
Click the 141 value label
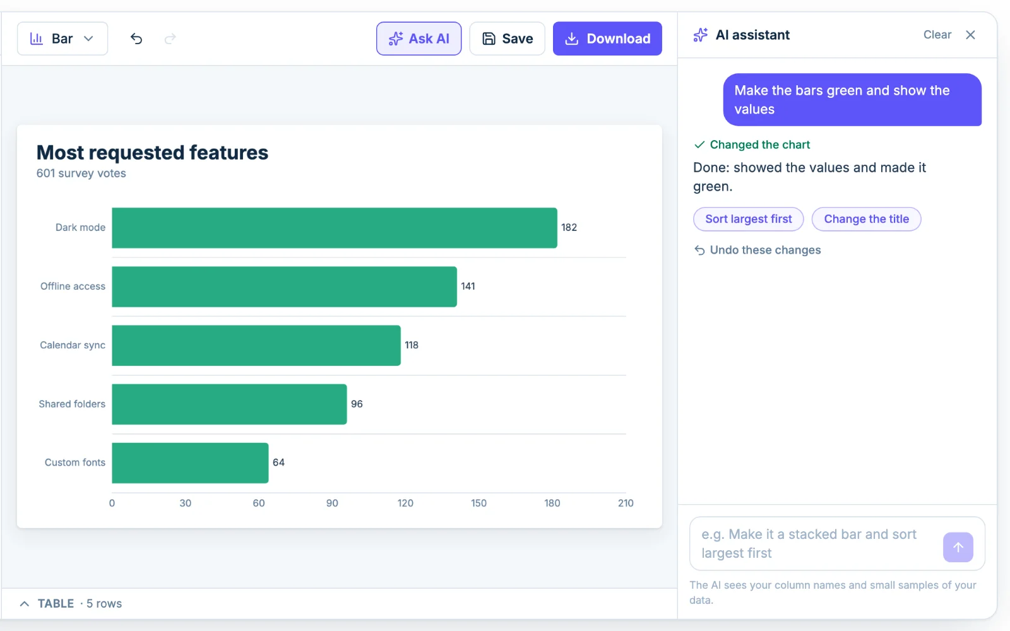[x=468, y=286]
